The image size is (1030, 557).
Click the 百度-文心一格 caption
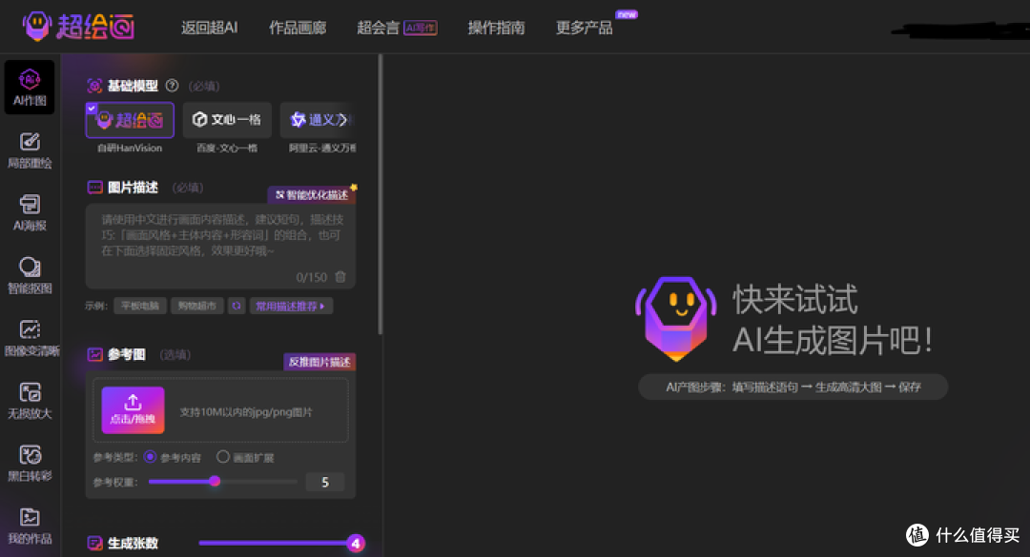(x=227, y=149)
